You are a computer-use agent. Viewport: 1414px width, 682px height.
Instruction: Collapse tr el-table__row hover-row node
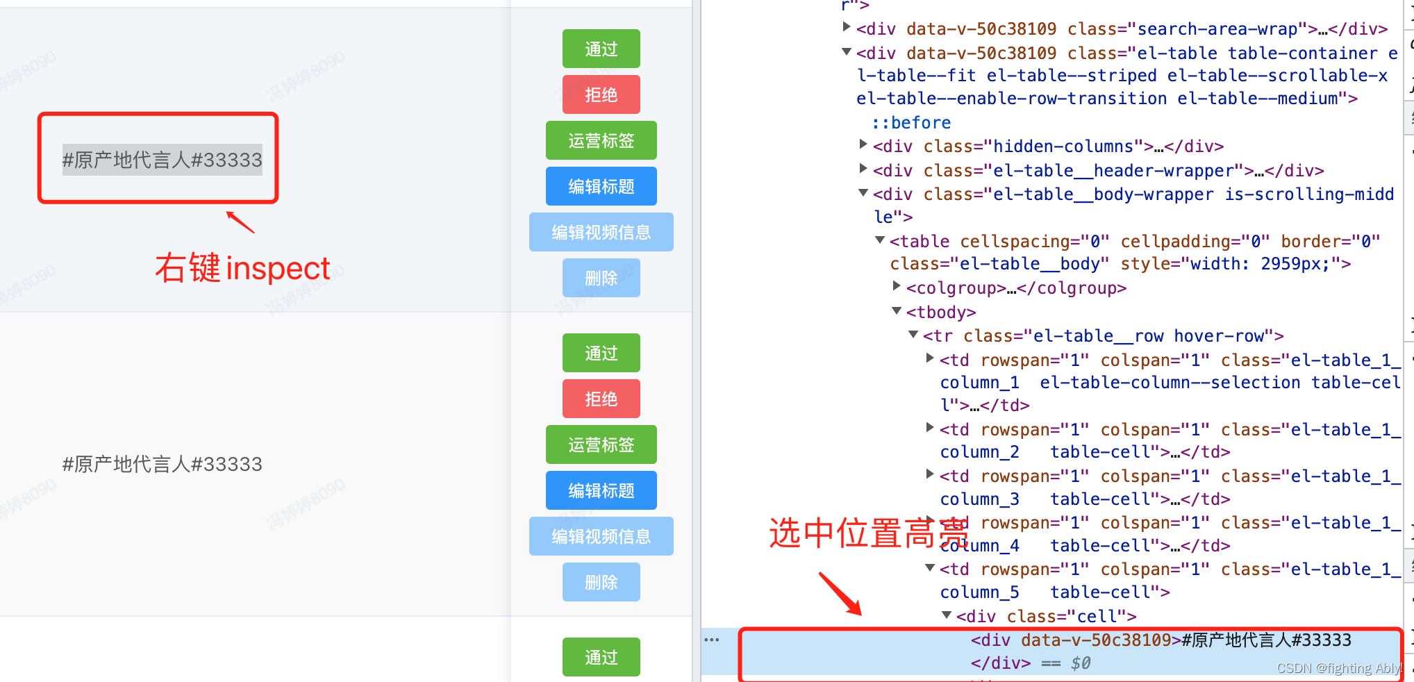[x=913, y=334]
